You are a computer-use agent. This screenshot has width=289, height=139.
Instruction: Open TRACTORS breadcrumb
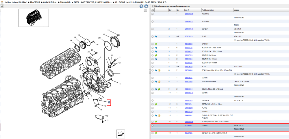(x=35, y=2)
